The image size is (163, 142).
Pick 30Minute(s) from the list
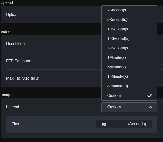(x=129, y=86)
